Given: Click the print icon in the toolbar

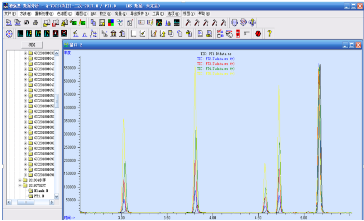Looking at the screenshot, I should [x=35, y=23].
